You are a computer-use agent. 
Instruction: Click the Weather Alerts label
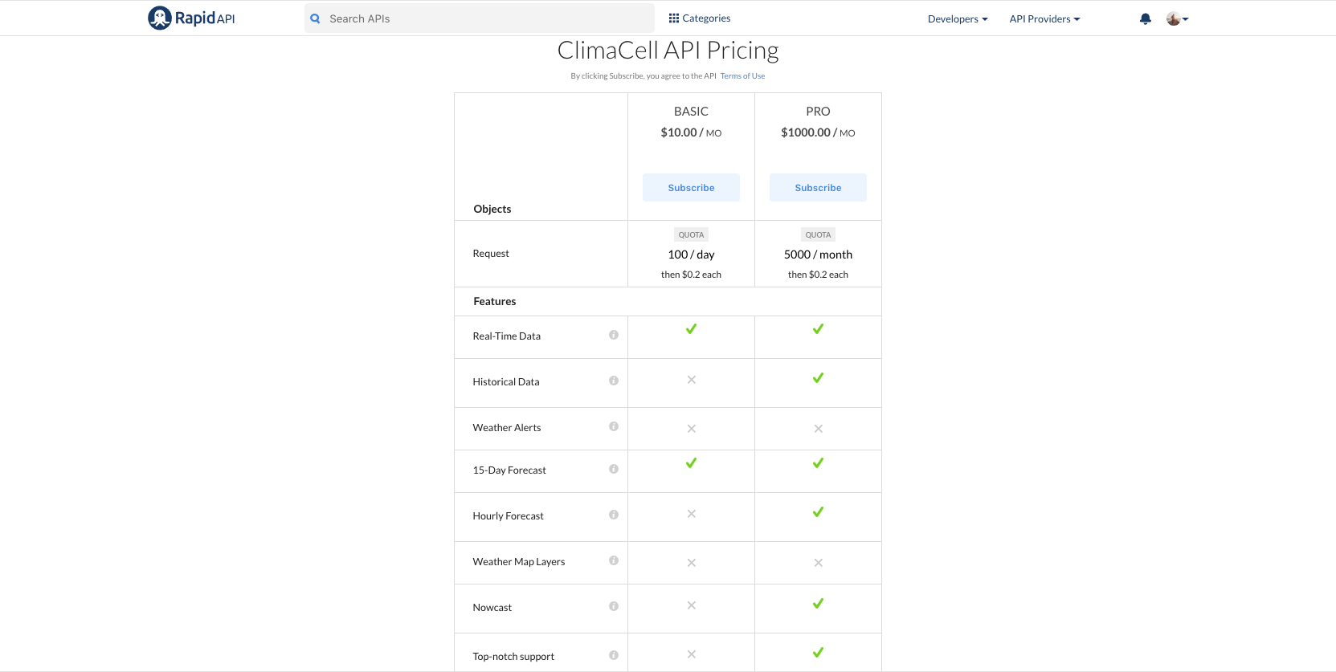point(507,428)
